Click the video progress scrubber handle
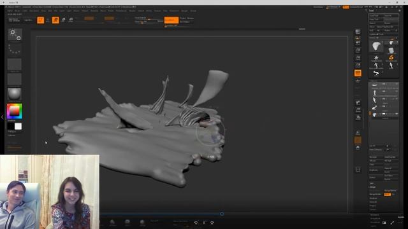Image resolution: width=408 pixels, height=229 pixels. (222, 214)
